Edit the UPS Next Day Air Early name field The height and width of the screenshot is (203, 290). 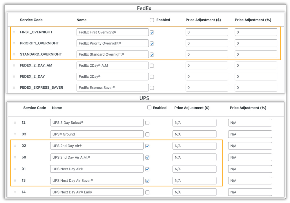97,192
